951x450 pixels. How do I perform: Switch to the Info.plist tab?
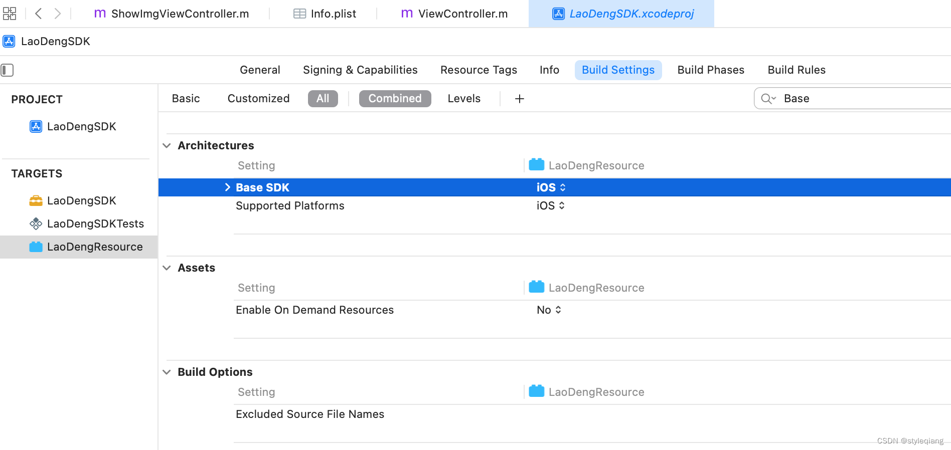tap(325, 14)
